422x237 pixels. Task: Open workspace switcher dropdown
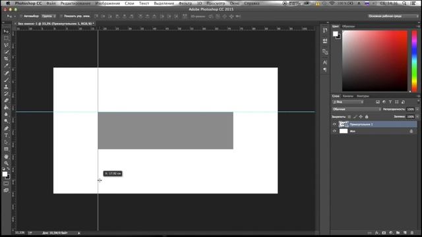(393, 16)
